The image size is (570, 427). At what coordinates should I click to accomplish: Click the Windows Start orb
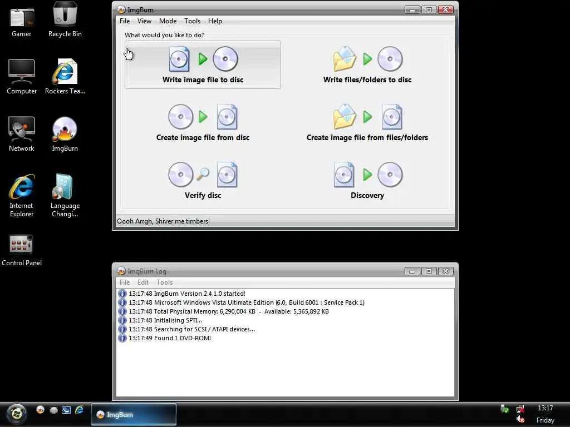16,414
